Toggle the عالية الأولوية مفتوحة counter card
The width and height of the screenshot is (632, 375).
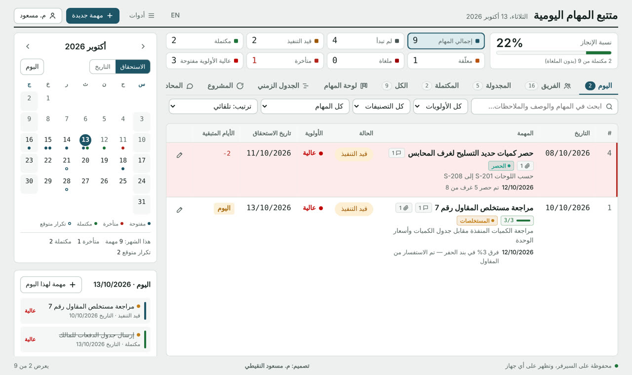click(204, 61)
